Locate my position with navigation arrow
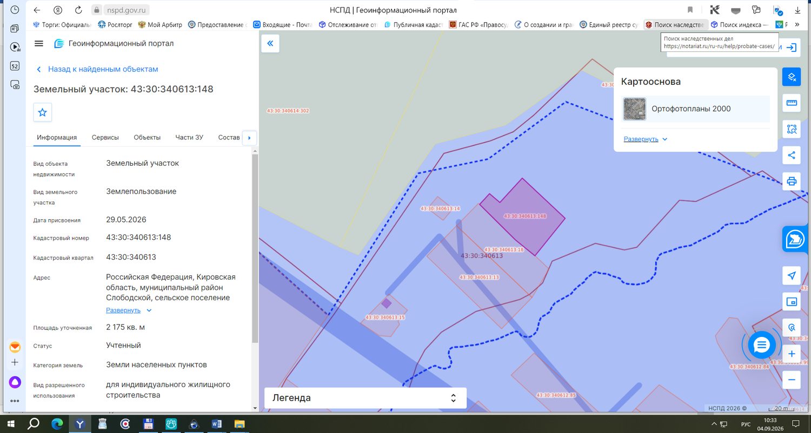Image resolution: width=811 pixels, height=433 pixels. 792,275
